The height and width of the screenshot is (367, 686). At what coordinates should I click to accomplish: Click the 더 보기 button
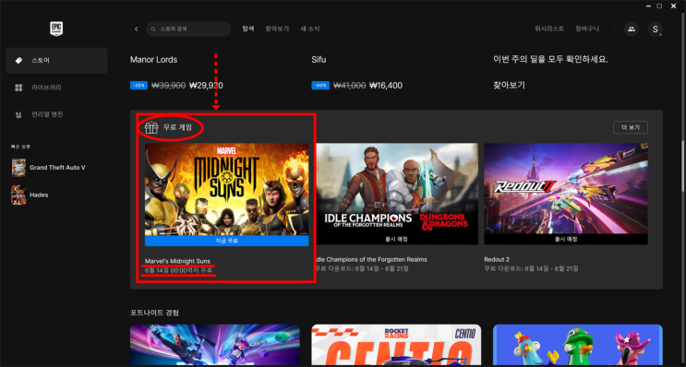631,127
